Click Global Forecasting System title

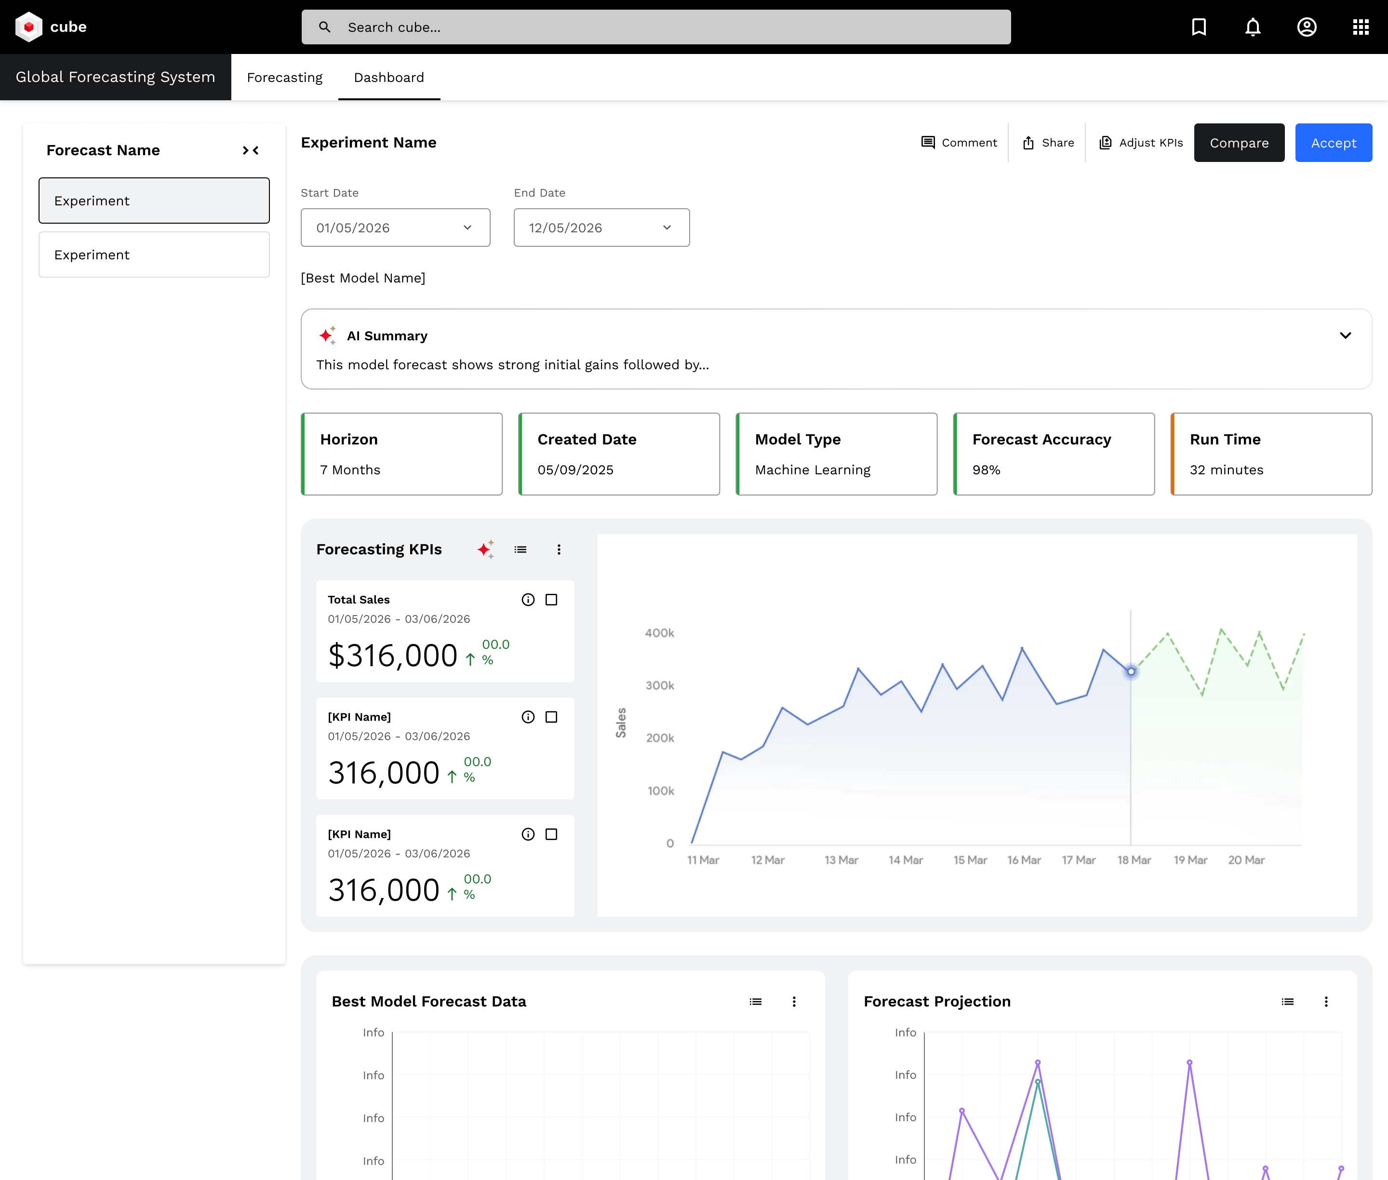coord(115,77)
